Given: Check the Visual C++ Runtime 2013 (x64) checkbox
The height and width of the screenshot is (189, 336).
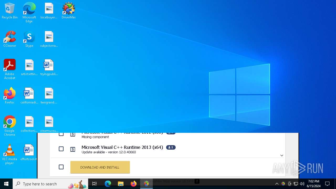Looking at the screenshot, I should pyautogui.click(x=61, y=149).
